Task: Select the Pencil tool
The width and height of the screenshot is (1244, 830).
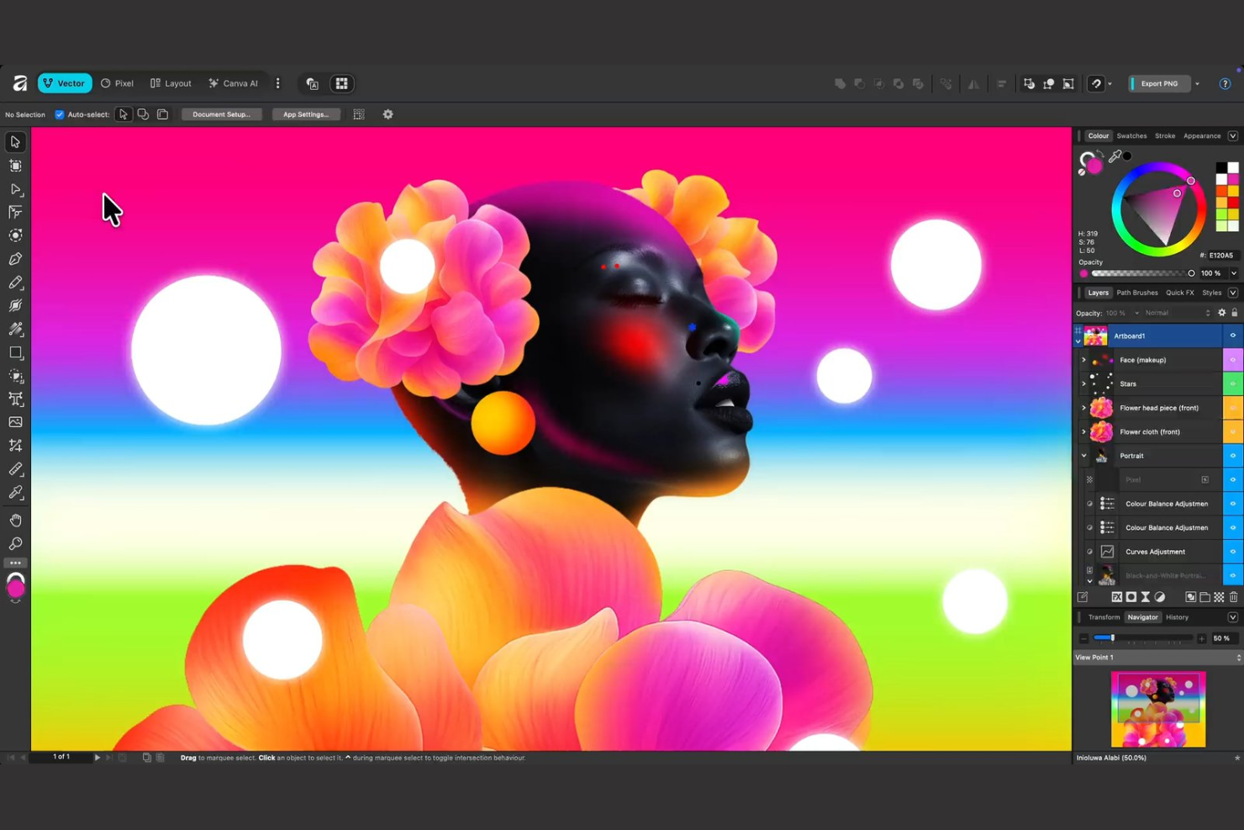Action: (x=15, y=283)
